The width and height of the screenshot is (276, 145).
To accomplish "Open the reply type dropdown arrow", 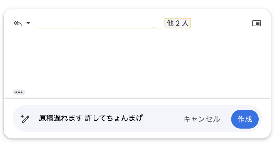I will click(x=28, y=23).
